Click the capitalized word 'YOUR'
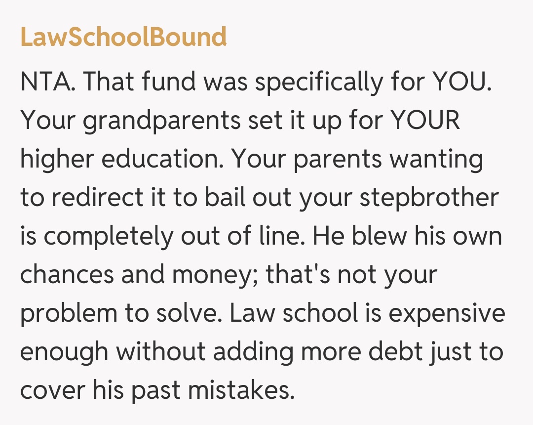This screenshot has width=533, height=425. (425, 121)
